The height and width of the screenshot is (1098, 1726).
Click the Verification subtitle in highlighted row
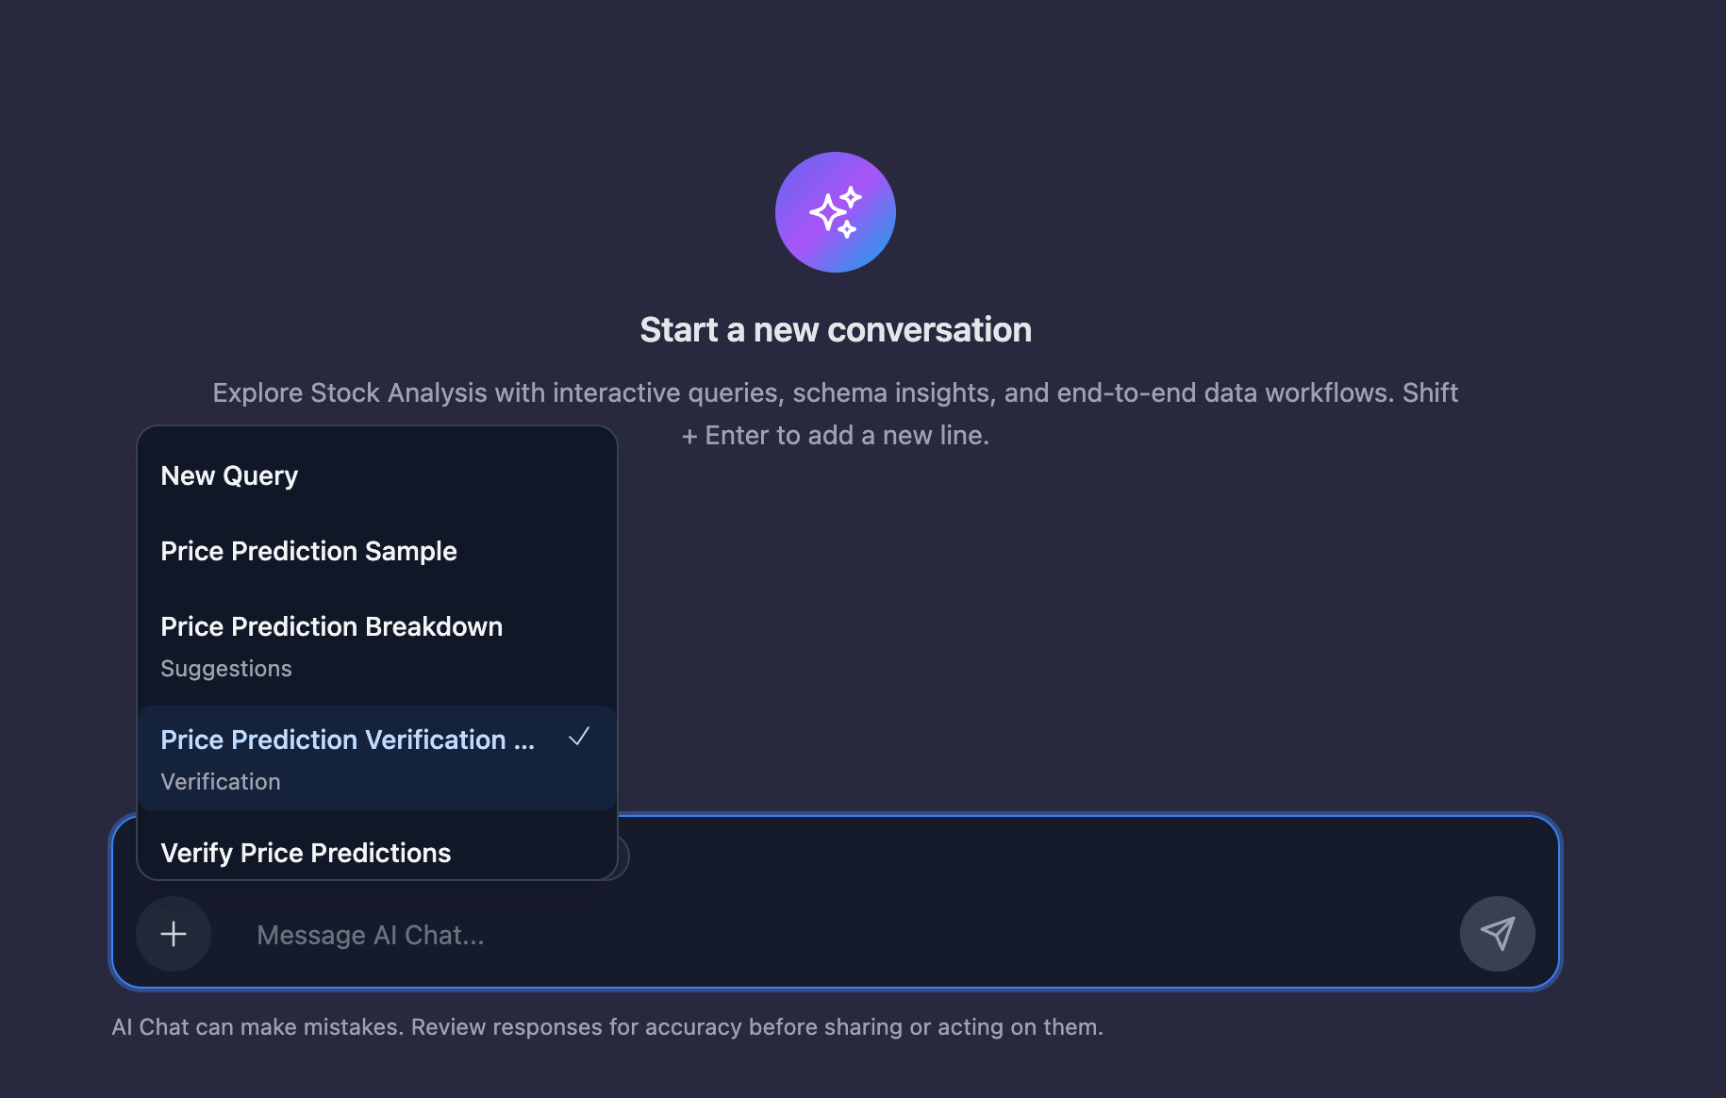tap(221, 782)
